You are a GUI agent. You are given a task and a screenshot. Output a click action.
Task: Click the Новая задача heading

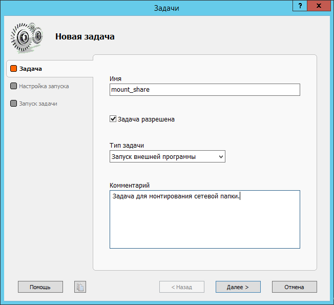coord(85,37)
